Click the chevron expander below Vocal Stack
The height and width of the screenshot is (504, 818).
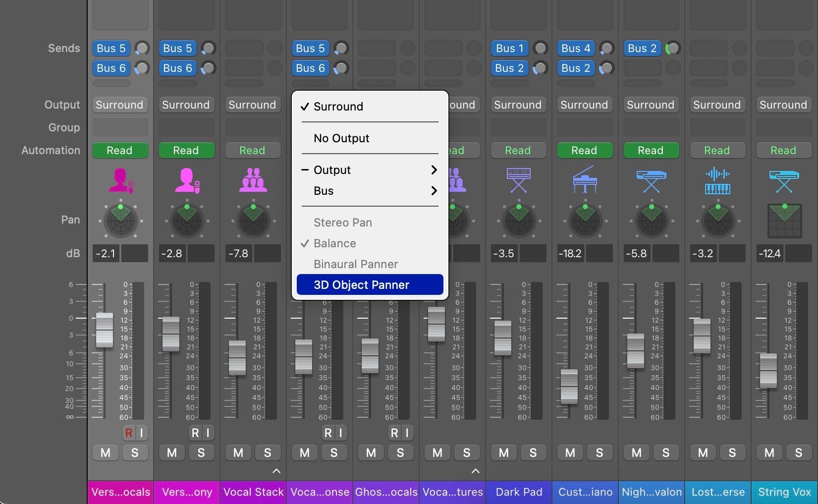click(277, 471)
